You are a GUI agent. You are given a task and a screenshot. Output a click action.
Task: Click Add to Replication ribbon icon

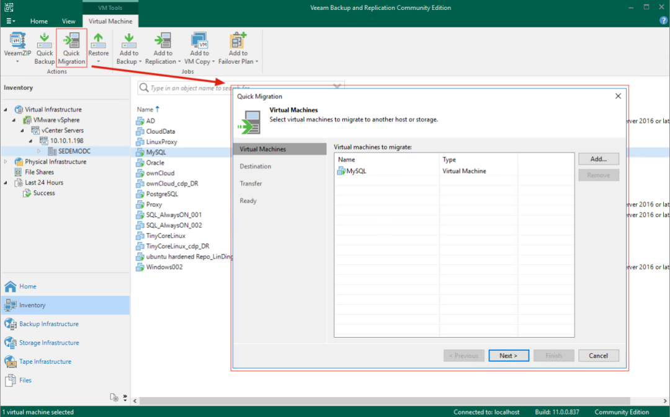click(163, 40)
